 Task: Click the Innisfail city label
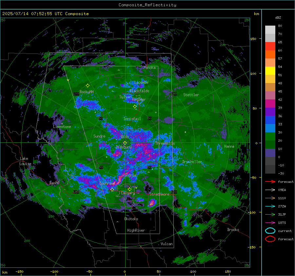pos(132,119)
